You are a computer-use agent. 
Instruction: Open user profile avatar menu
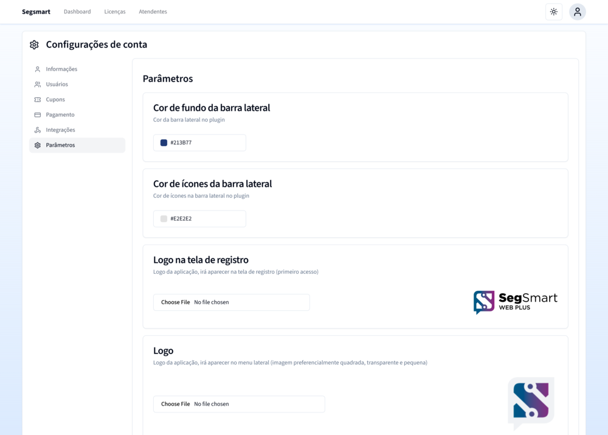coord(578,12)
